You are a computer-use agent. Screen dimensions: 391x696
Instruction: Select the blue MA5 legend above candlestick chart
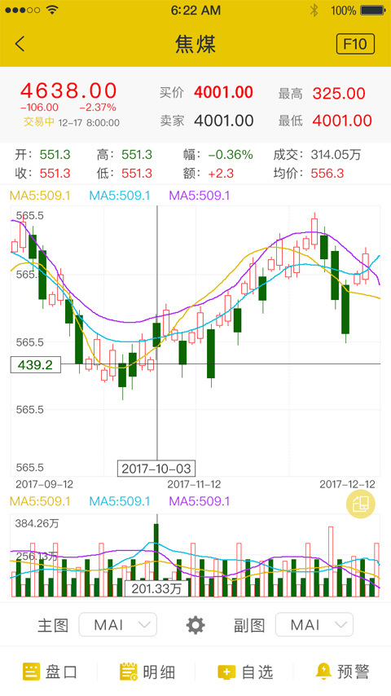[120, 196]
